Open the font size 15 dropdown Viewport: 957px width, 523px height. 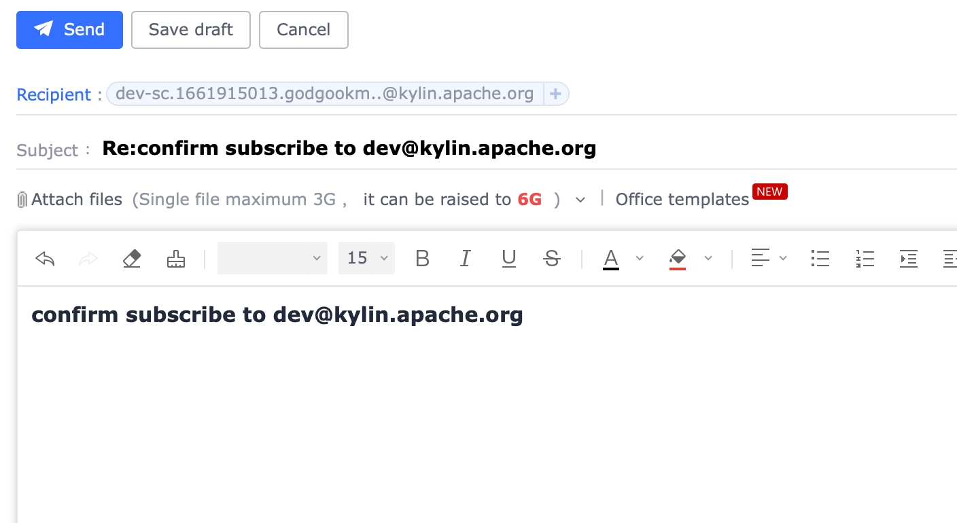pos(366,259)
